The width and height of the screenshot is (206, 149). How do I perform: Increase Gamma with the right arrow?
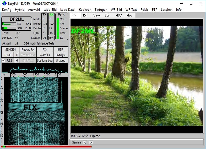pyautogui.click(x=91, y=142)
